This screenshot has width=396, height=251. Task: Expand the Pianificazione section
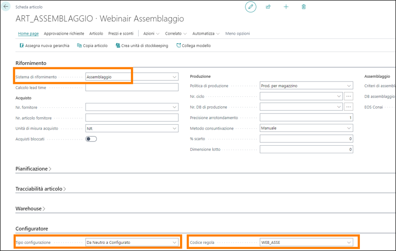(33, 169)
